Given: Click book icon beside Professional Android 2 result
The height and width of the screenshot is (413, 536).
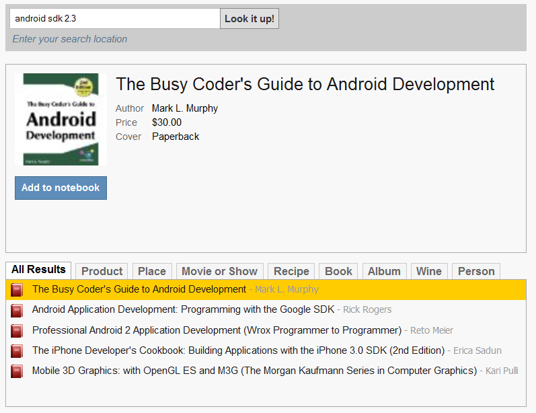Looking at the screenshot, I should [17, 331].
